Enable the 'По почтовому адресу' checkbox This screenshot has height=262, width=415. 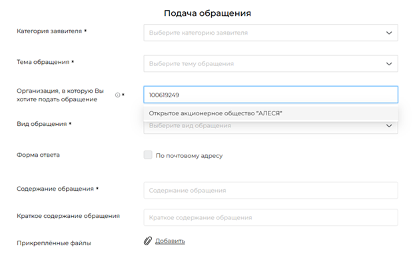[148, 155]
